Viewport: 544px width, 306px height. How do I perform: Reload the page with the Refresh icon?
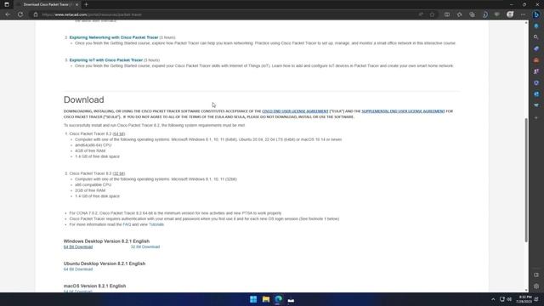(x=20, y=14)
